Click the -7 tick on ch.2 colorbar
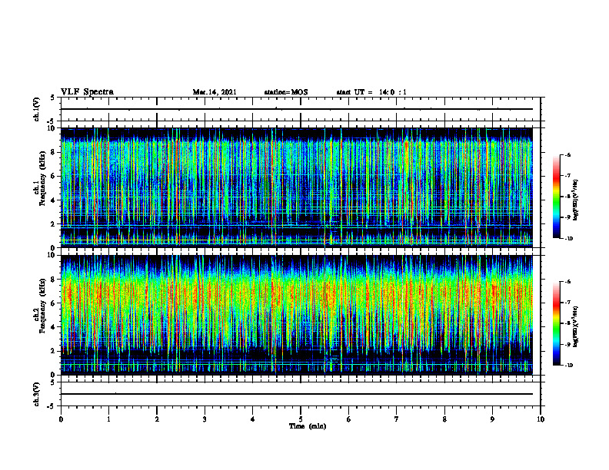609x470 pixels. coord(567,303)
